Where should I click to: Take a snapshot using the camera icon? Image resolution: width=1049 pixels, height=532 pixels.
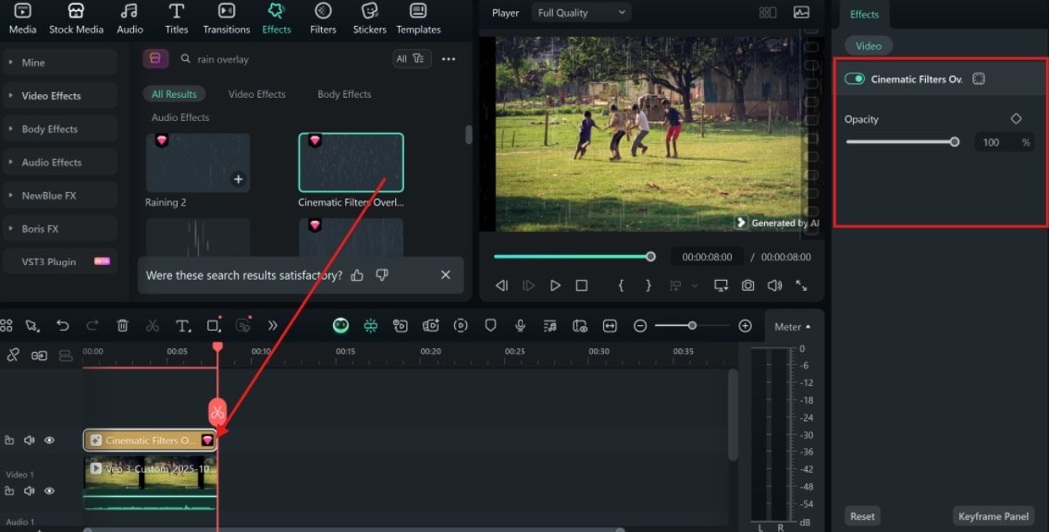point(747,285)
